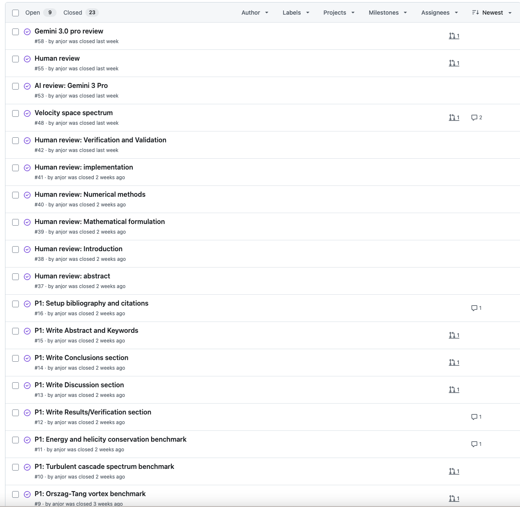Open the linked pull request icon on Human review #55
Image resolution: width=520 pixels, height=507 pixels.
pos(454,63)
